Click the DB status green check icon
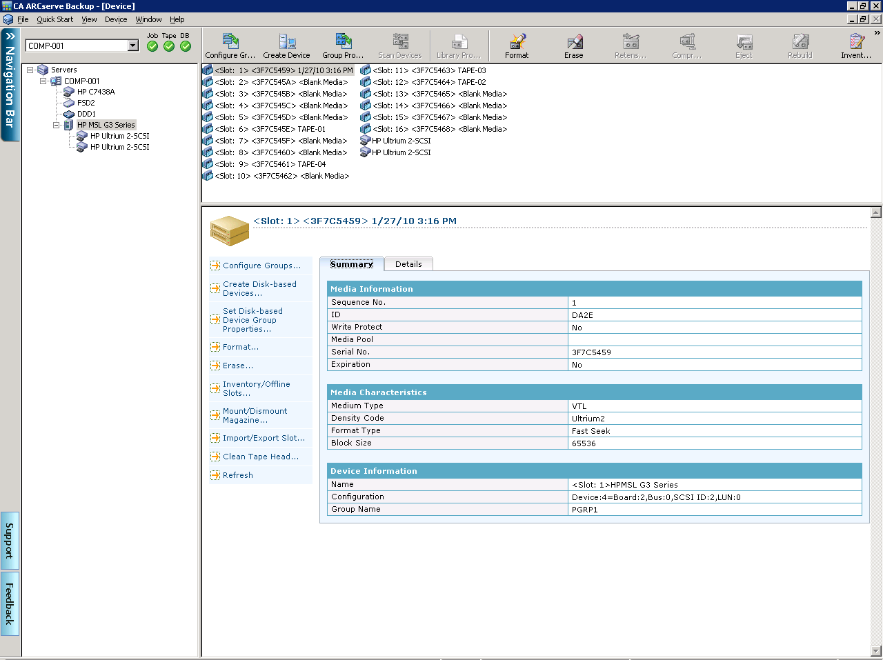 [186, 46]
